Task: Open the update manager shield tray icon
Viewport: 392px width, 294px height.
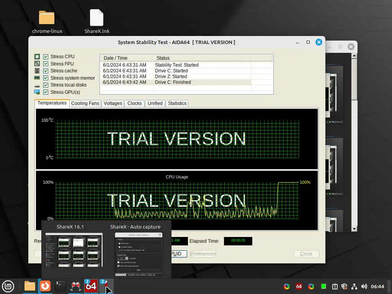Action: 344,286
